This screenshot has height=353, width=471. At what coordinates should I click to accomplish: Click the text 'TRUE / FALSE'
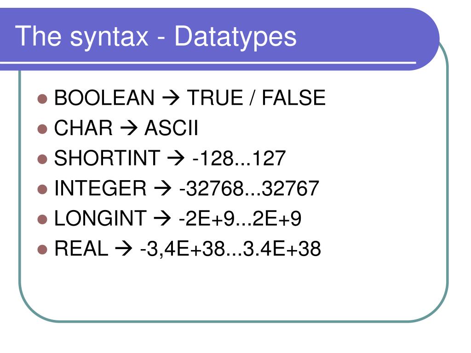click(256, 98)
